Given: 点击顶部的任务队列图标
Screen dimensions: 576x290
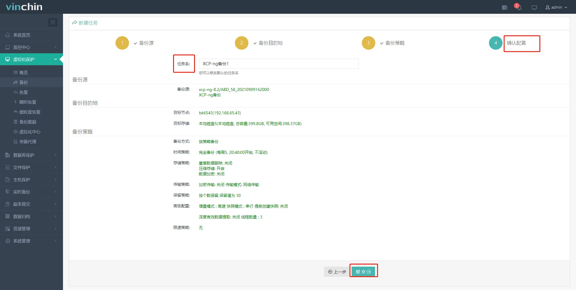Looking at the screenshot, I should click(x=504, y=7).
